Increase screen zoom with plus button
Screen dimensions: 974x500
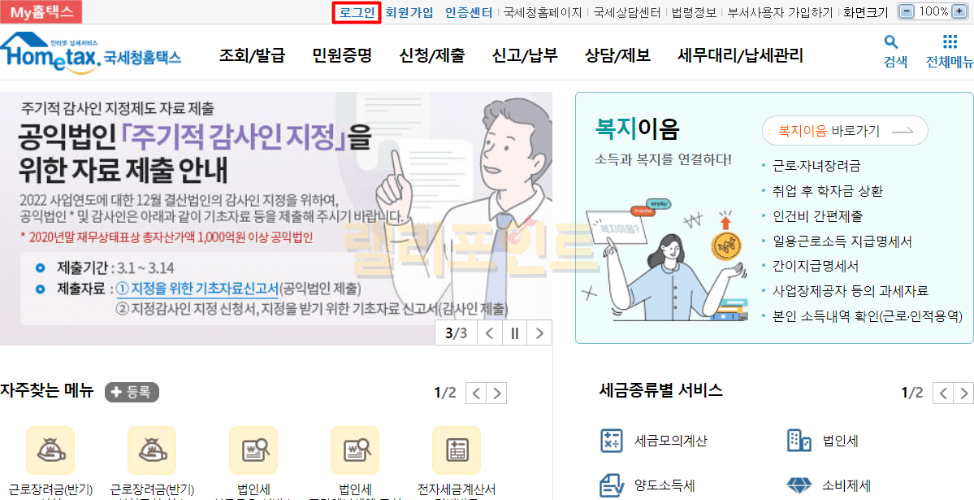click(x=959, y=11)
